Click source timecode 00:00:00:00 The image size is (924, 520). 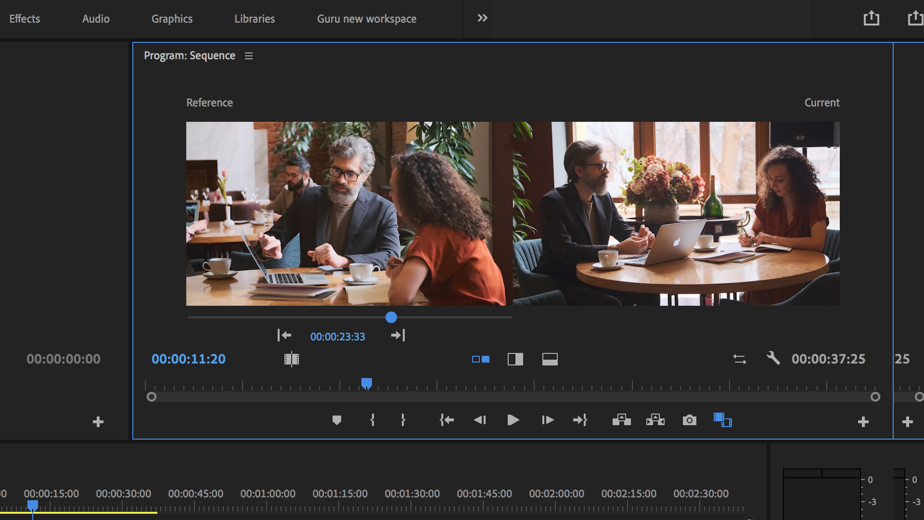click(x=64, y=359)
